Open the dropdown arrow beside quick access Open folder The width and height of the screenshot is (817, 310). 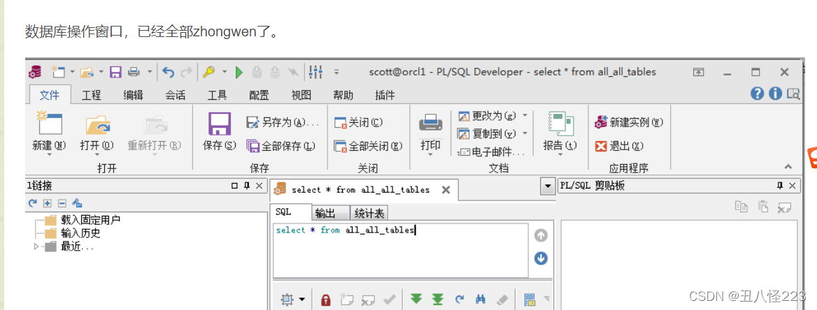tap(101, 72)
